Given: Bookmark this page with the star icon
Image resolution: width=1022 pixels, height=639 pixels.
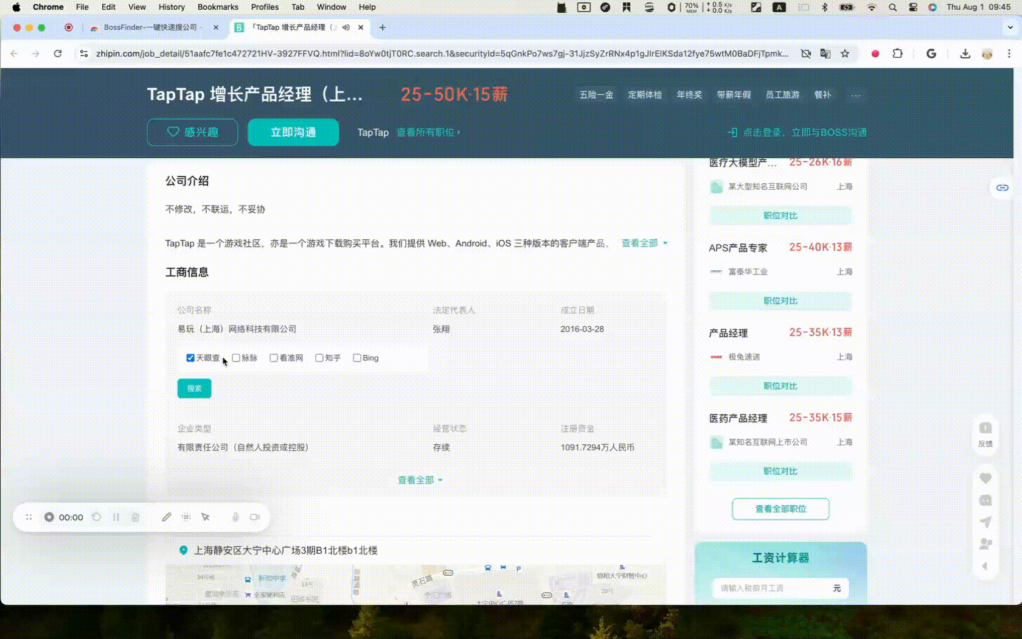Looking at the screenshot, I should (x=845, y=54).
